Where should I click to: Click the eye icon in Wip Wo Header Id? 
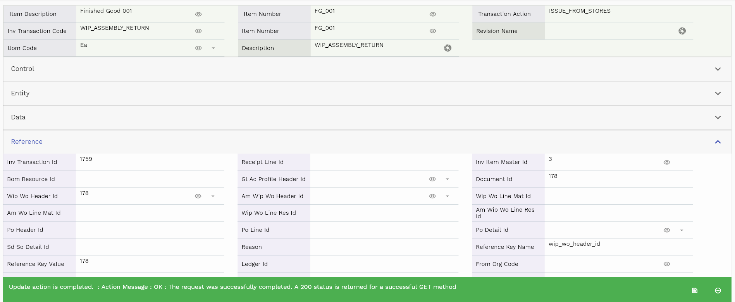198,196
